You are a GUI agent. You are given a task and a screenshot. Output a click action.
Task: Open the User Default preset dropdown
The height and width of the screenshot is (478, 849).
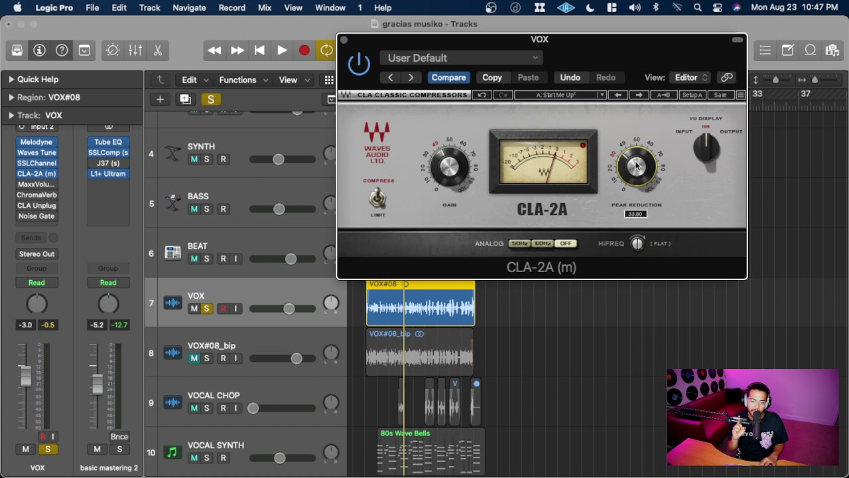pos(462,58)
